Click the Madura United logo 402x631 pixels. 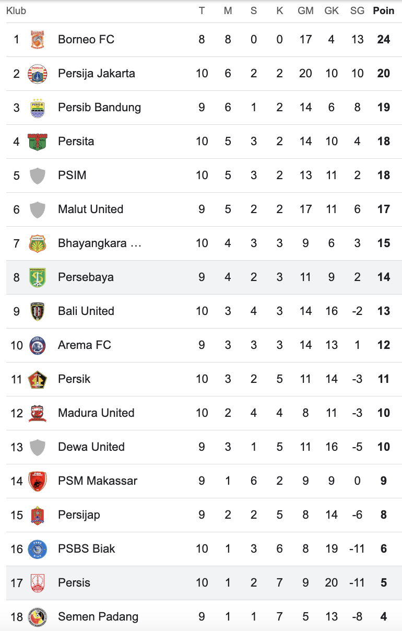click(x=37, y=413)
